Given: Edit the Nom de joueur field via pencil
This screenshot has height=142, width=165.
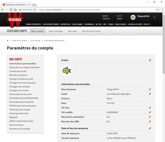Looking at the screenshot, I should pos(150,89).
